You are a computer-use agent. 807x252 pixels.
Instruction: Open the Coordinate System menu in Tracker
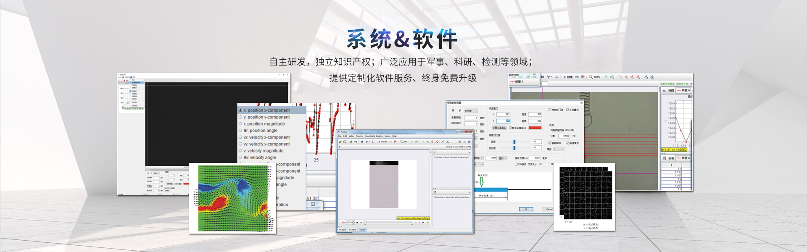coord(374,136)
